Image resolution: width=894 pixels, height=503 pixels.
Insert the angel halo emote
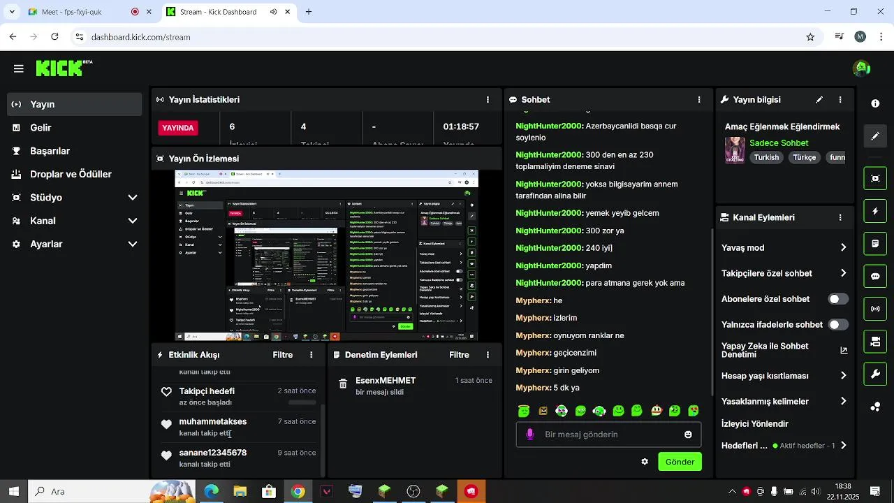(524, 411)
